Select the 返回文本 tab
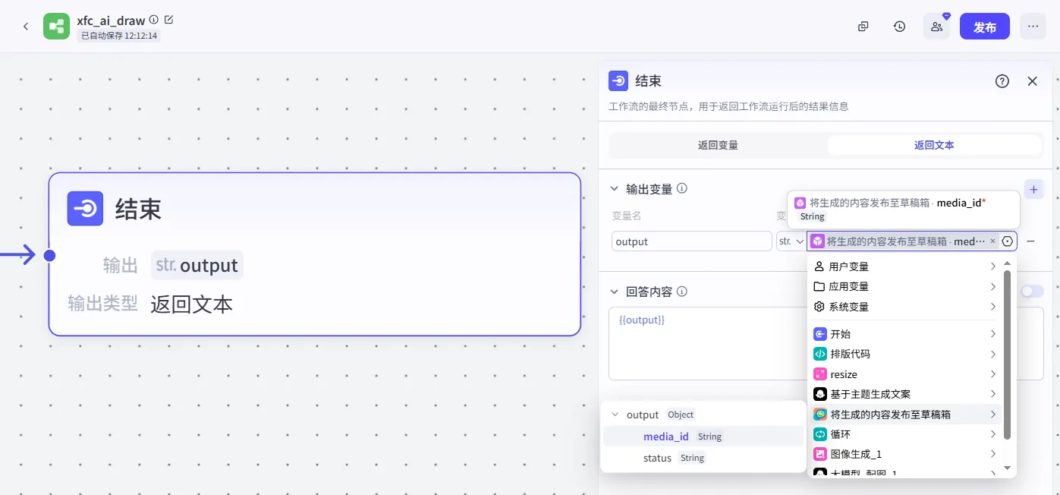The width and height of the screenshot is (1060, 495). click(x=933, y=145)
